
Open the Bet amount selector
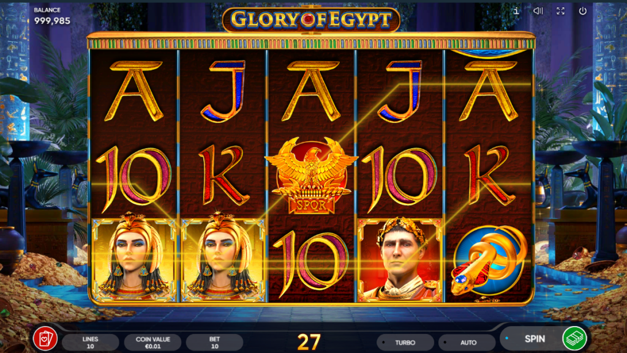click(215, 342)
